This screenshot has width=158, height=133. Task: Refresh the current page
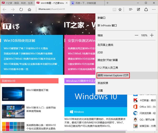21,9
